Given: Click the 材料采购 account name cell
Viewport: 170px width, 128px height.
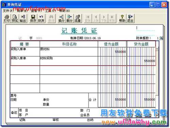Looking at the screenshot, I should click(69, 61).
